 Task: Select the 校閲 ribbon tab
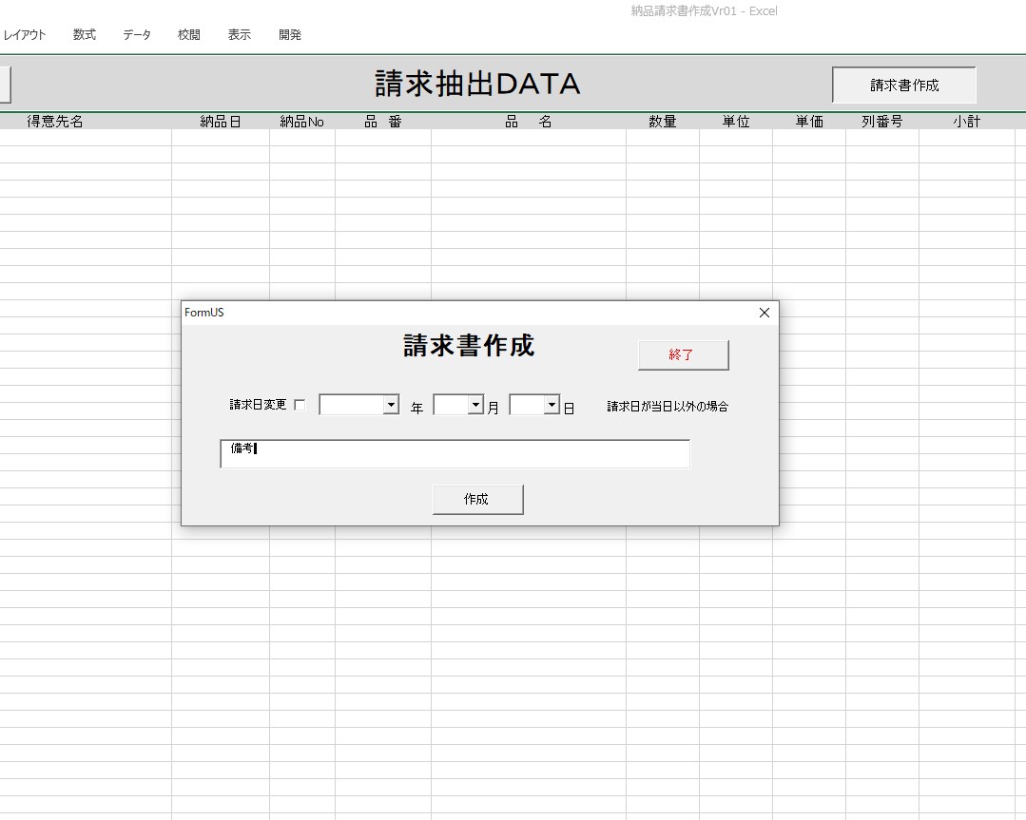click(189, 34)
